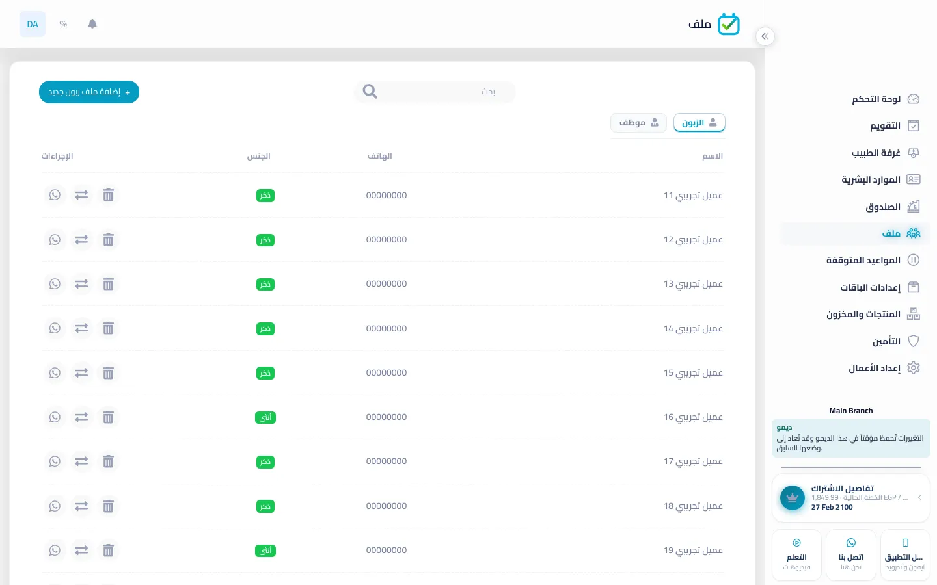The image size is (937, 585).
Task: Click the notification bell icon
Action: 92,24
